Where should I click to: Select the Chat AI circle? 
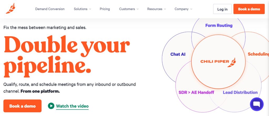[178, 54]
